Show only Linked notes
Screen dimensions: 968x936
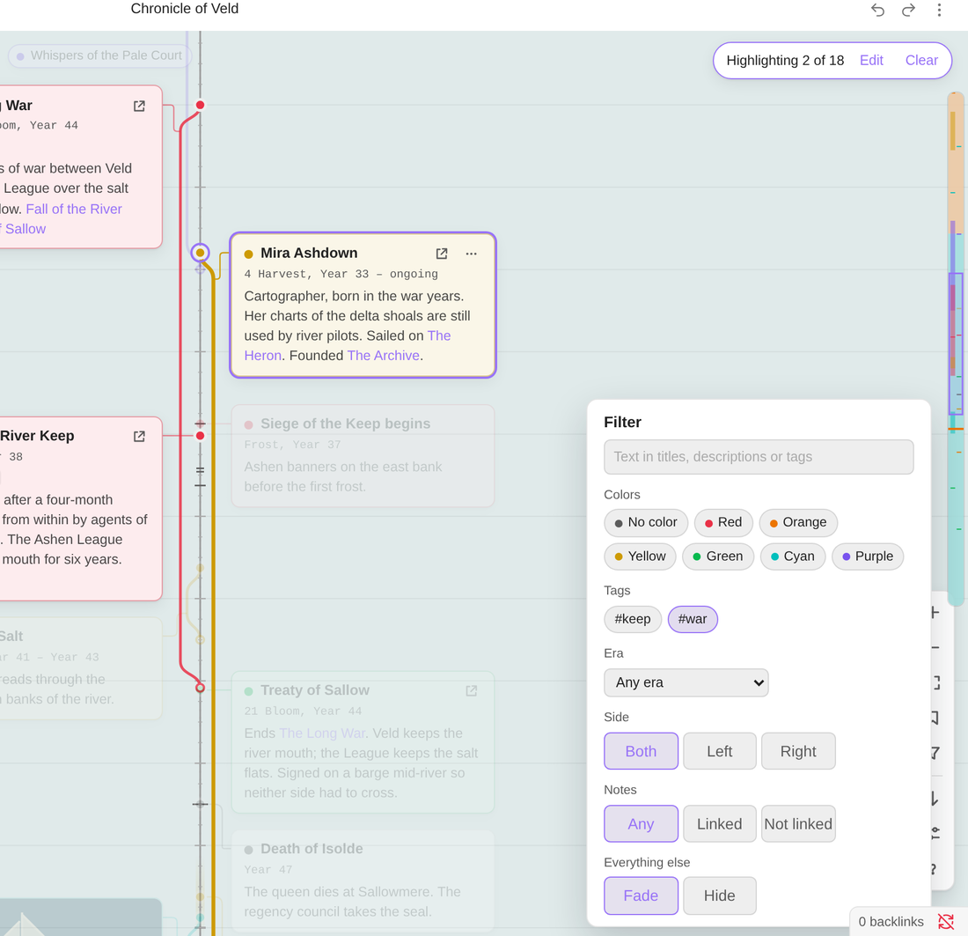click(x=720, y=823)
